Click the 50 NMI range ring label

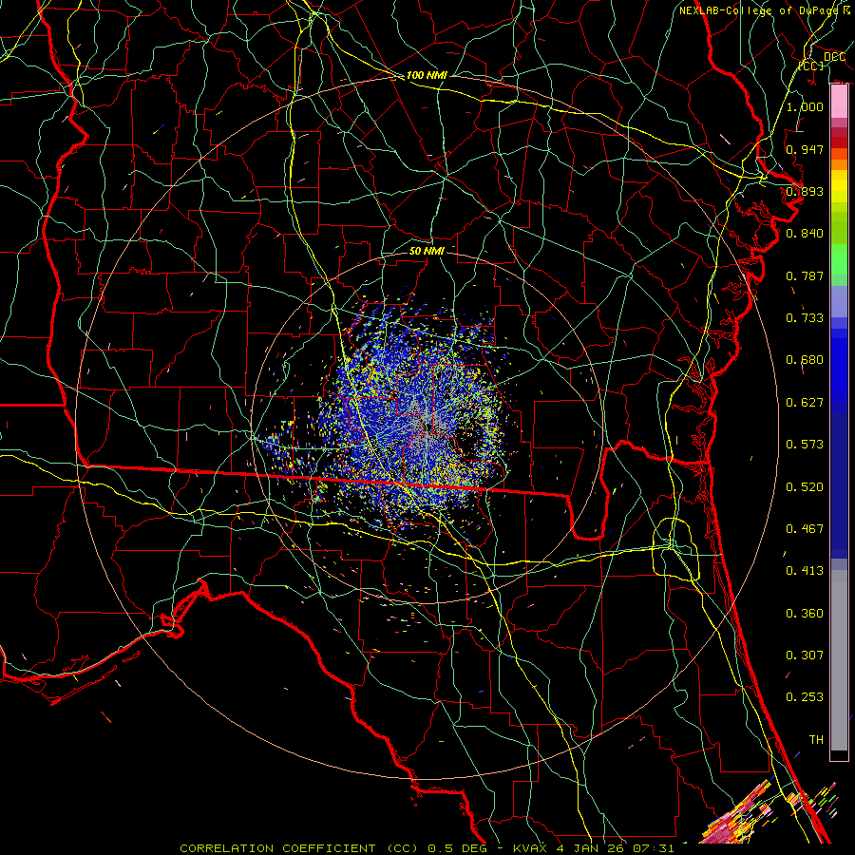[427, 251]
